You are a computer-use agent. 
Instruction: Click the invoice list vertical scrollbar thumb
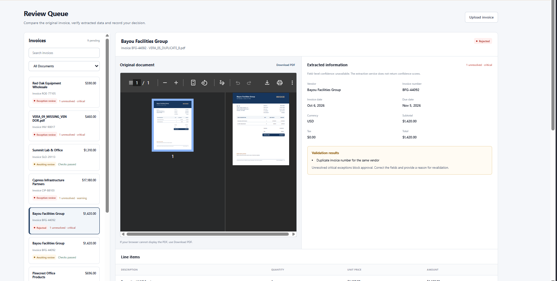107,126
